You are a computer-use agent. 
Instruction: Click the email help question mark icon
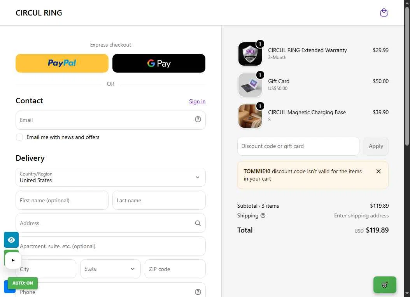point(198,119)
